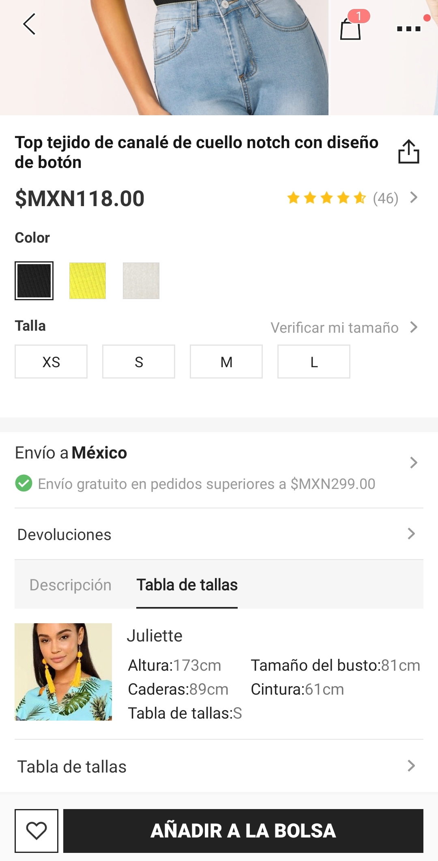Tap the green free shipping checkmark icon
The image size is (438, 861).
pyautogui.click(x=24, y=483)
